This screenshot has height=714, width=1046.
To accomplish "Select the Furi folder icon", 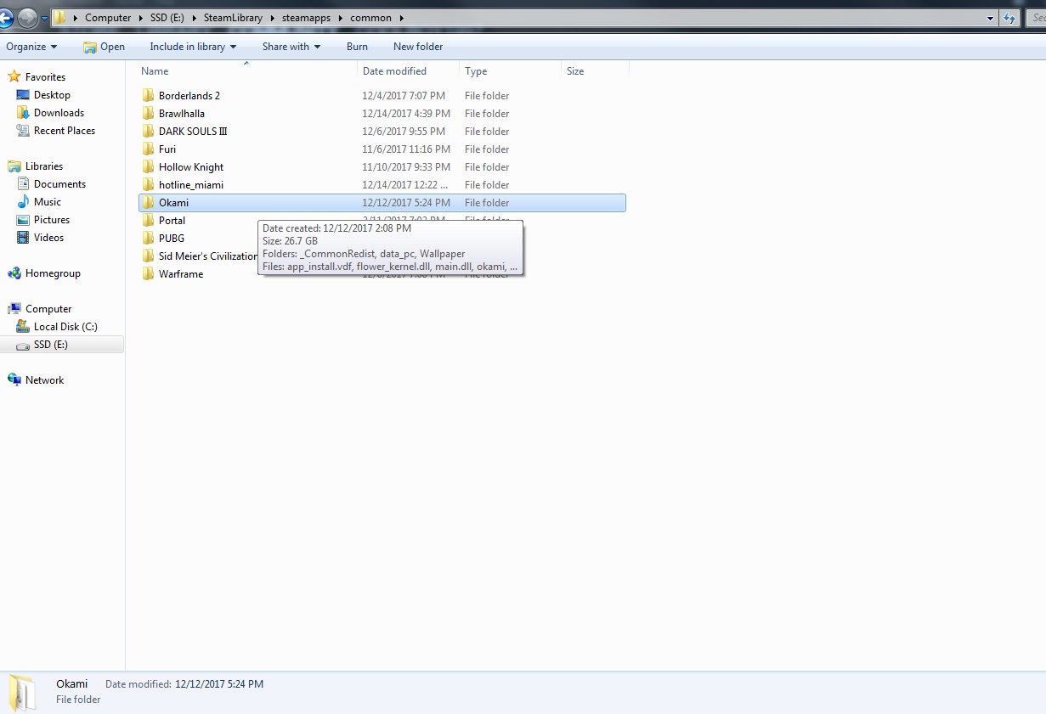I will [148, 149].
